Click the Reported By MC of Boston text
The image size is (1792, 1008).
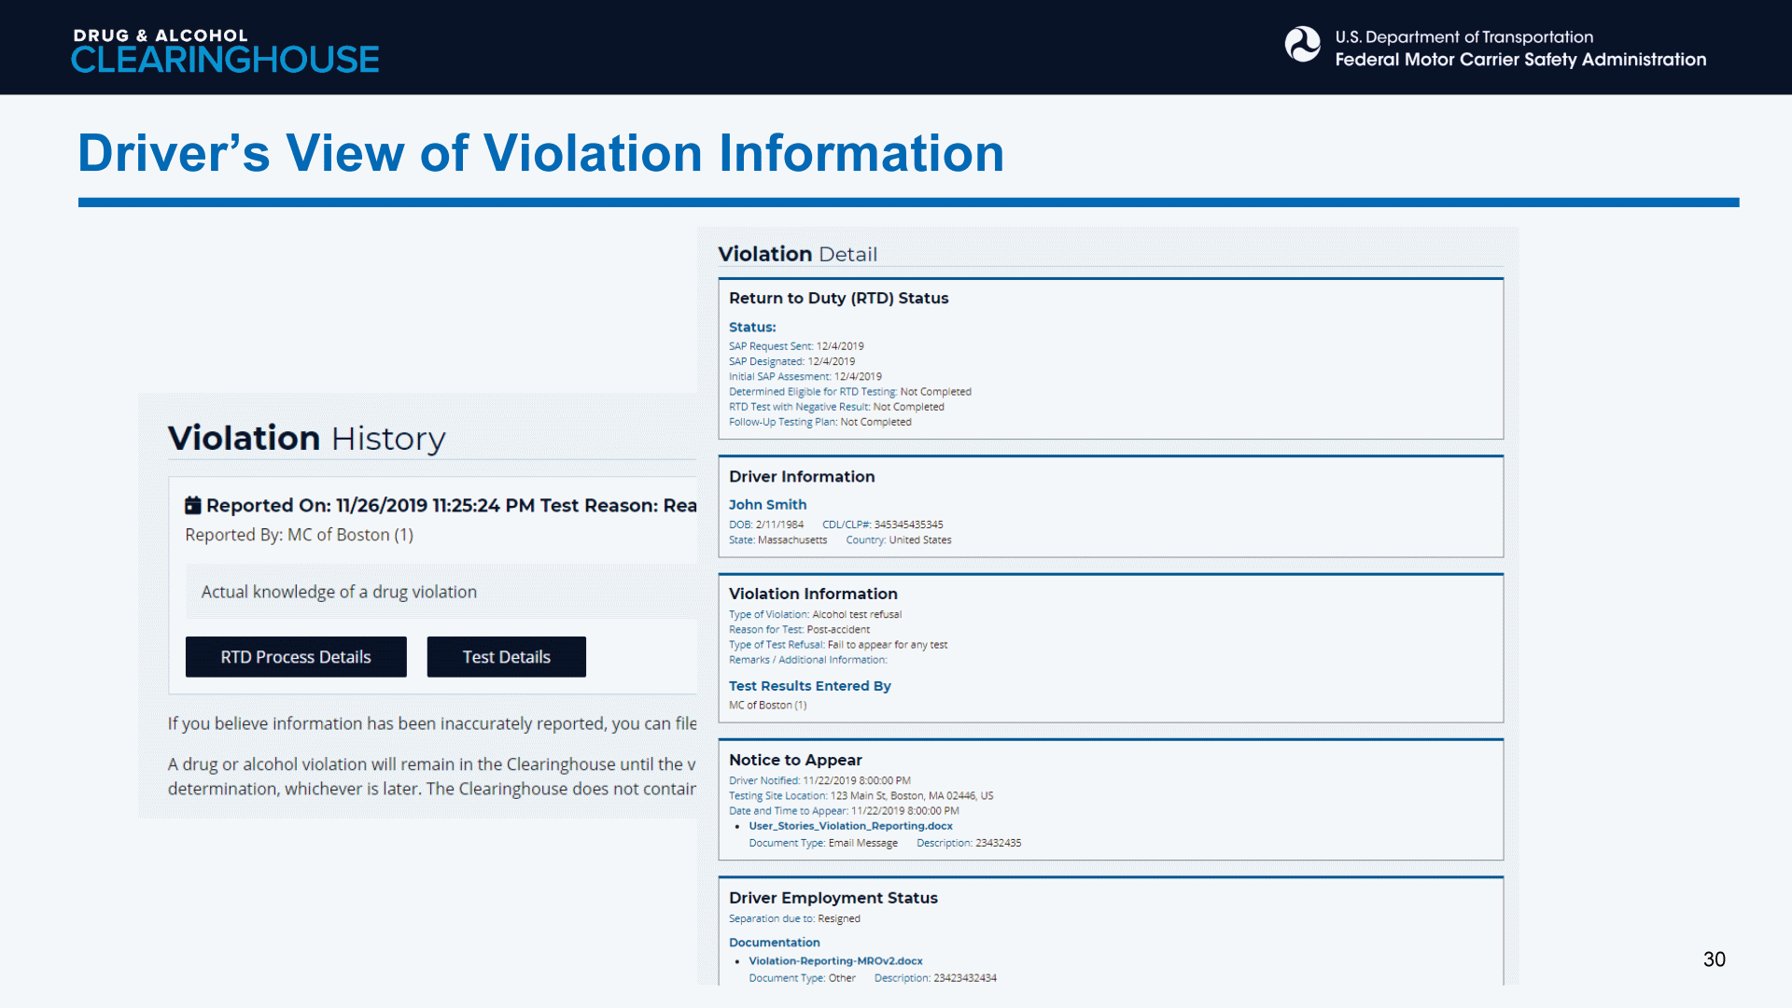click(299, 535)
